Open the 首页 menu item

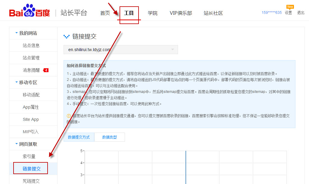click(105, 13)
